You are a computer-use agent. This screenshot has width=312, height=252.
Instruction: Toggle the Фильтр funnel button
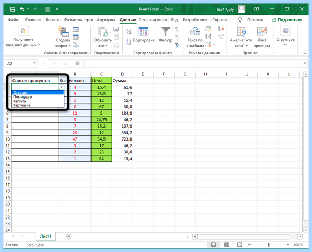point(165,35)
